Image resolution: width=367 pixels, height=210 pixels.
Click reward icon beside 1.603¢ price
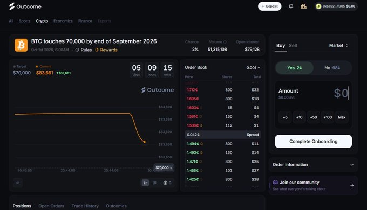201,108
